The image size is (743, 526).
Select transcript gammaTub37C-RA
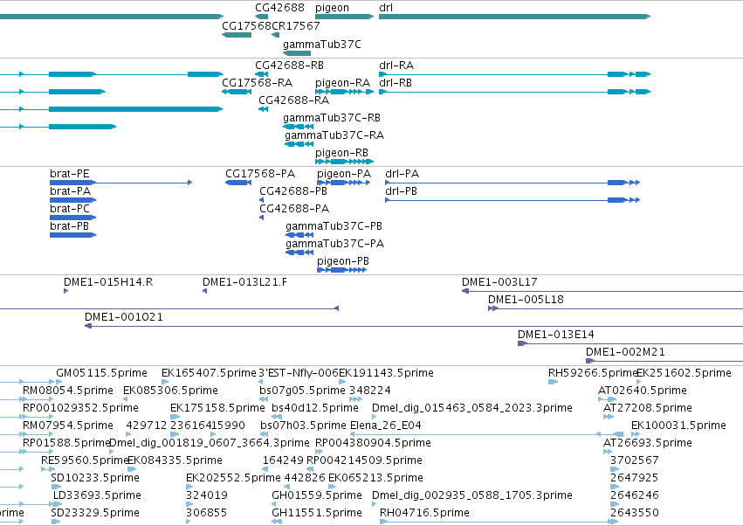[x=334, y=135]
